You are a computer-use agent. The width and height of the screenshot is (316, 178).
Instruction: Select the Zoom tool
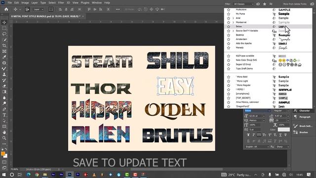[x=4, y=138]
